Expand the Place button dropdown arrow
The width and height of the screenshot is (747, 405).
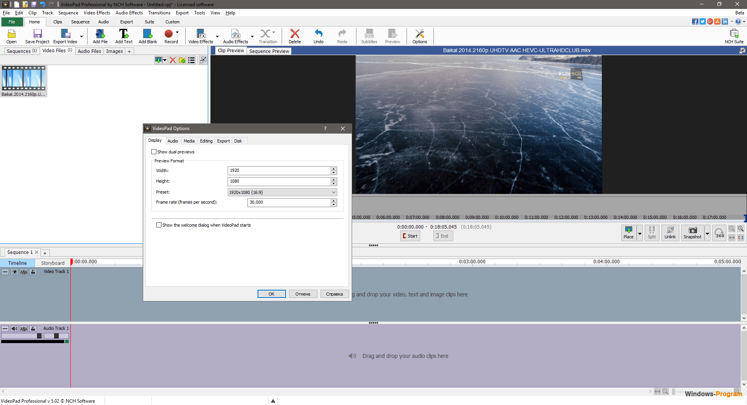click(x=640, y=232)
